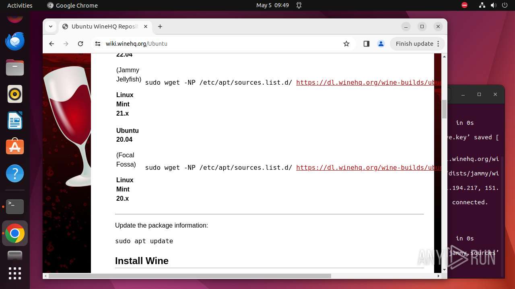Open Chrome side panel
515x289 pixels.
pos(366,44)
